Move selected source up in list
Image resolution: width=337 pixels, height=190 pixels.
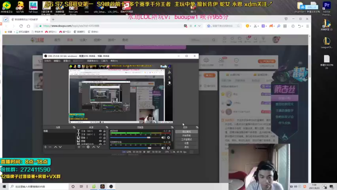point(94,147)
